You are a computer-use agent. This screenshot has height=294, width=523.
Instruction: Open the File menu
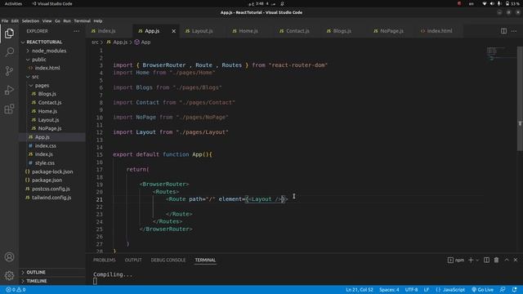click(5, 20)
